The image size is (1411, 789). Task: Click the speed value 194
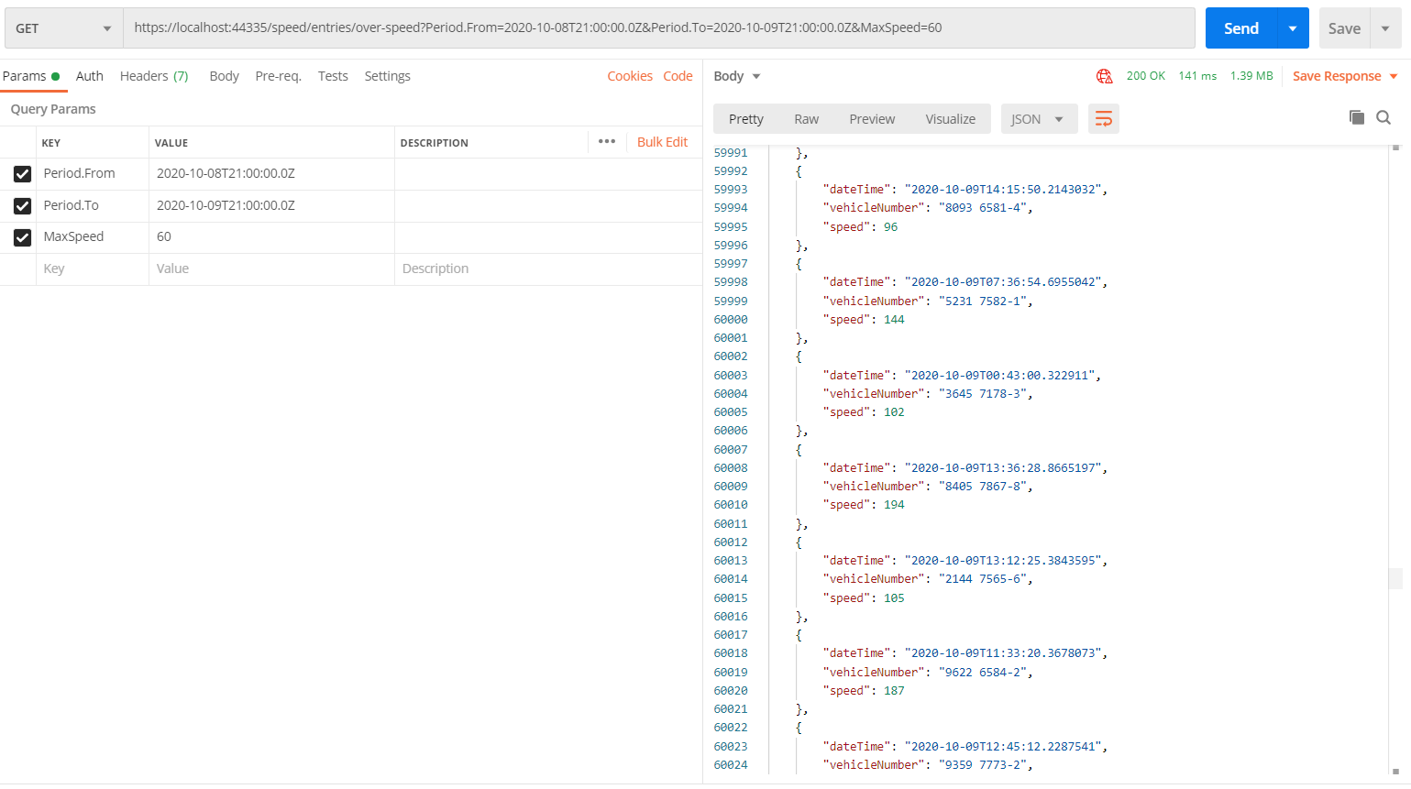(894, 505)
